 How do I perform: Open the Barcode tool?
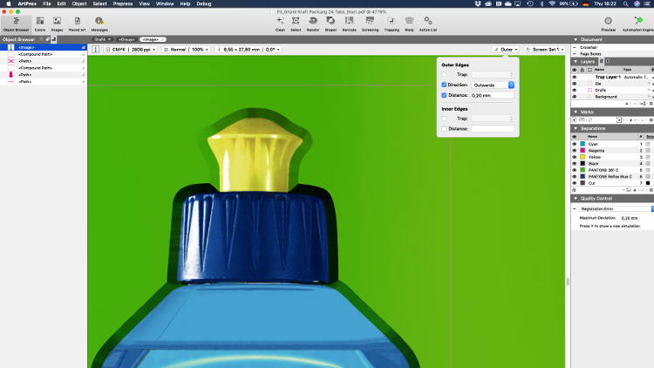coord(349,24)
